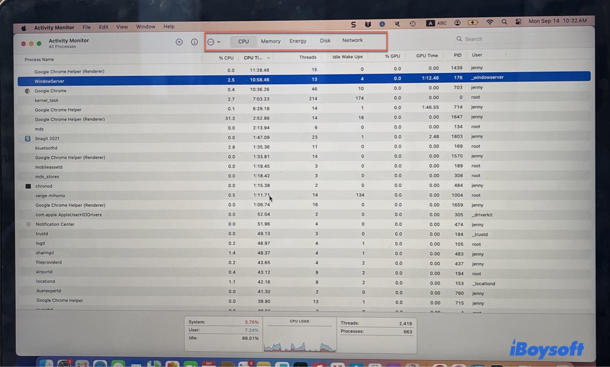Open the Help menu
Viewport: 610px width, 367px height.
[x=169, y=26]
